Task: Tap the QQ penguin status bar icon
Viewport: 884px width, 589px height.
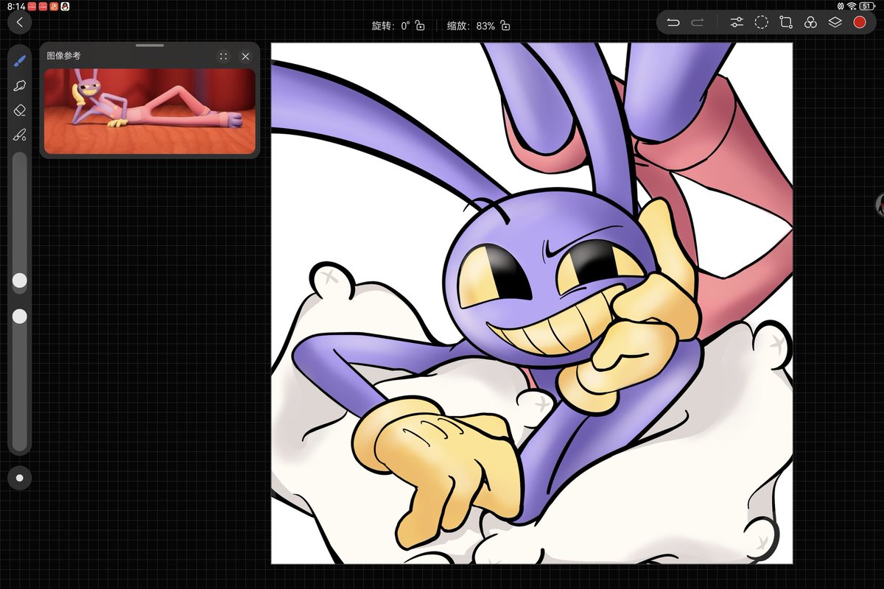Action: point(65,6)
